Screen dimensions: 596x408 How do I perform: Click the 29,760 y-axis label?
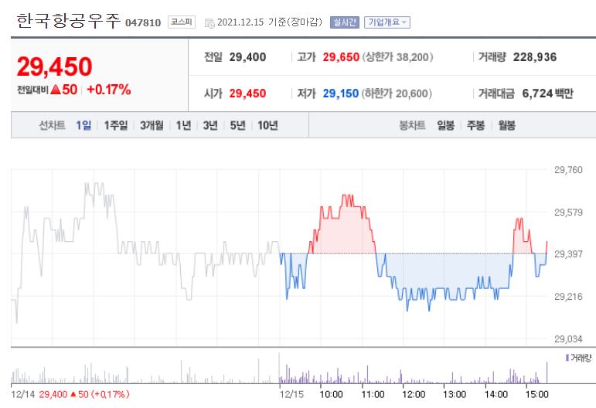(568, 170)
